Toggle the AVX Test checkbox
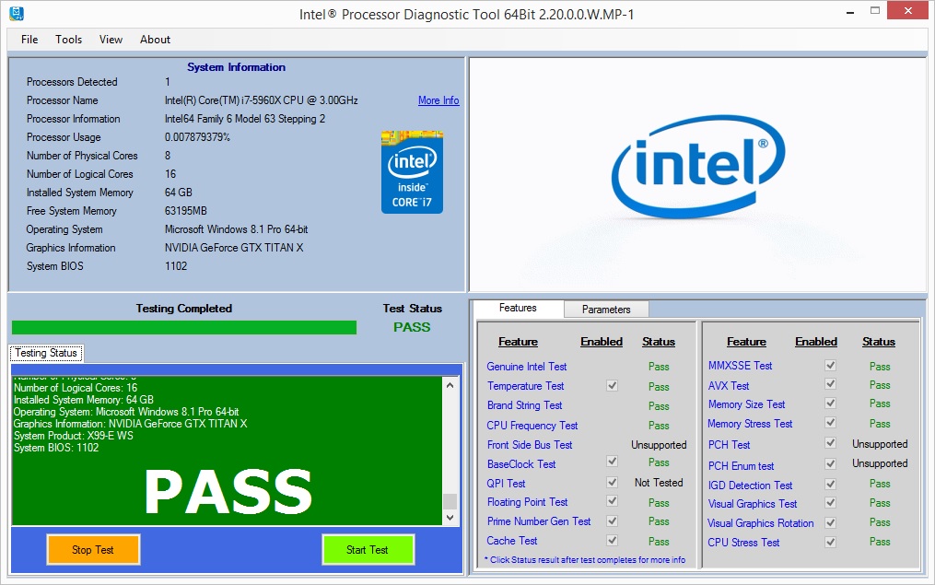935x585 pixels. (830, 384)
